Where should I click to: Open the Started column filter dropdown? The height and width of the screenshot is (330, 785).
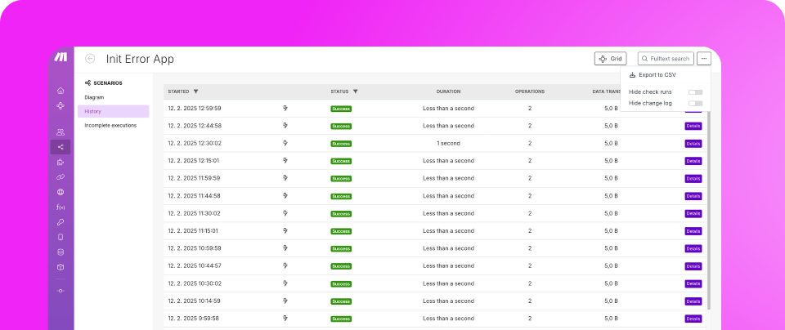pos(196,91)
